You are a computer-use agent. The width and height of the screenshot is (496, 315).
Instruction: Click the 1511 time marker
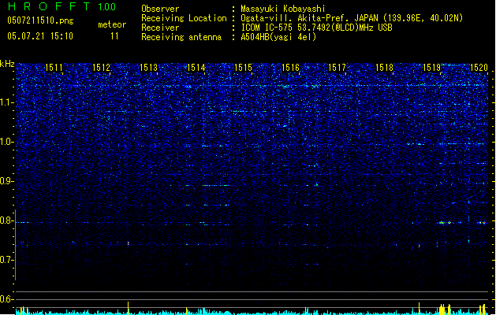54,68
